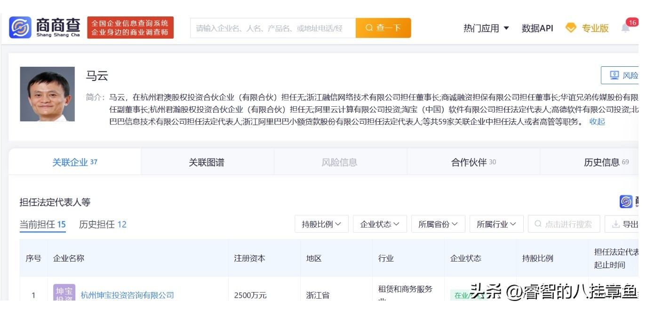Select the 历史担任 12 sub-tab
The width and height of the screenshot is (647, 309).
tap(103, 224)
